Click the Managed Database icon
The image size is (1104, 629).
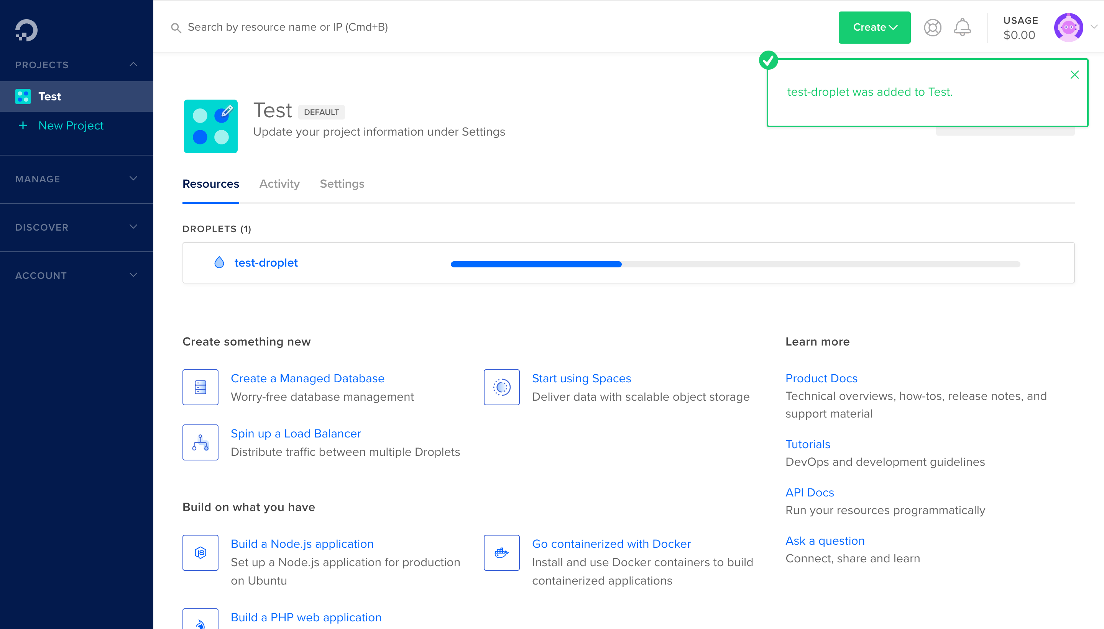click(x=200, y=387)
